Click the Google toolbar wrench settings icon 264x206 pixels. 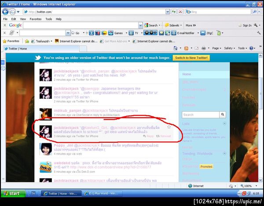(x=256, y=25)
